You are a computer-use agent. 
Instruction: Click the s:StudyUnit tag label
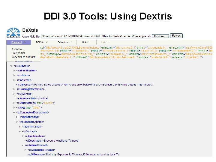(22, 66)
